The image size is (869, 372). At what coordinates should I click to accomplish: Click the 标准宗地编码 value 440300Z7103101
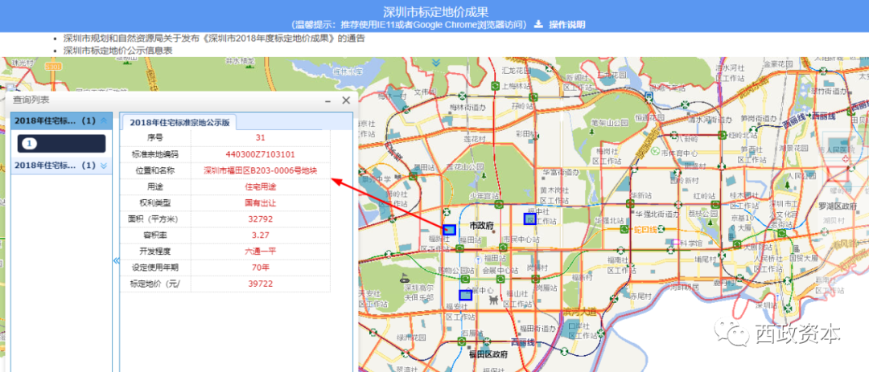[x=260, y=154]
